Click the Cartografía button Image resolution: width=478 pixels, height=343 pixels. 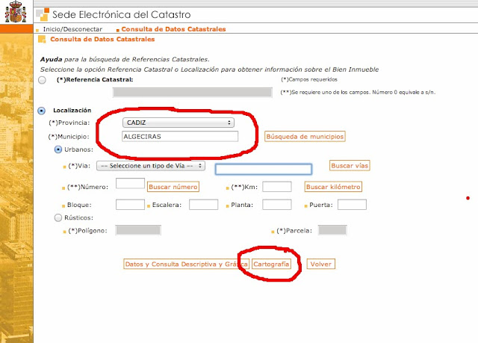click(x=271, y=264)
